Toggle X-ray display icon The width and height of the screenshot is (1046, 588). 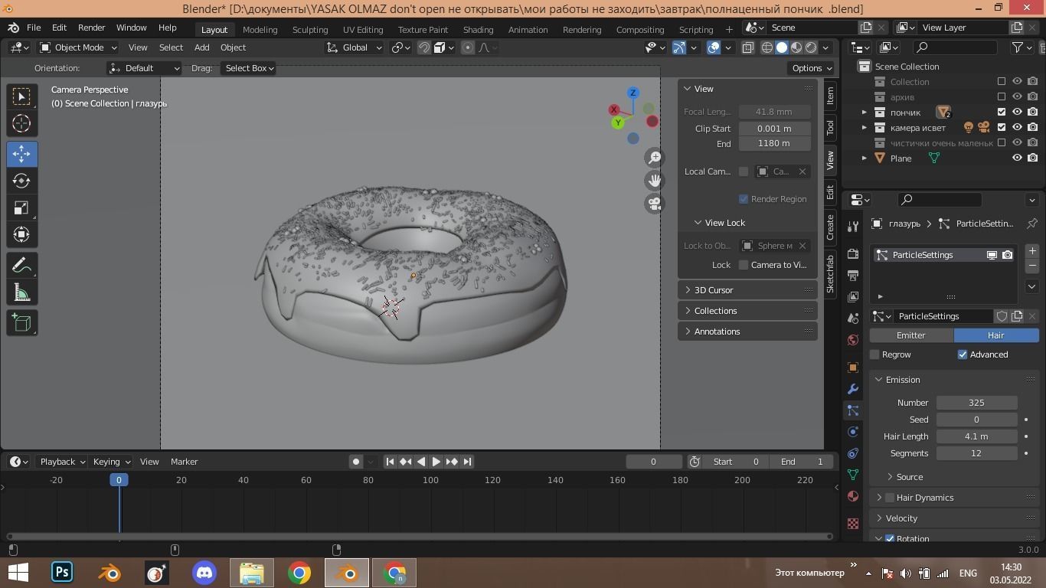(747, 47)
